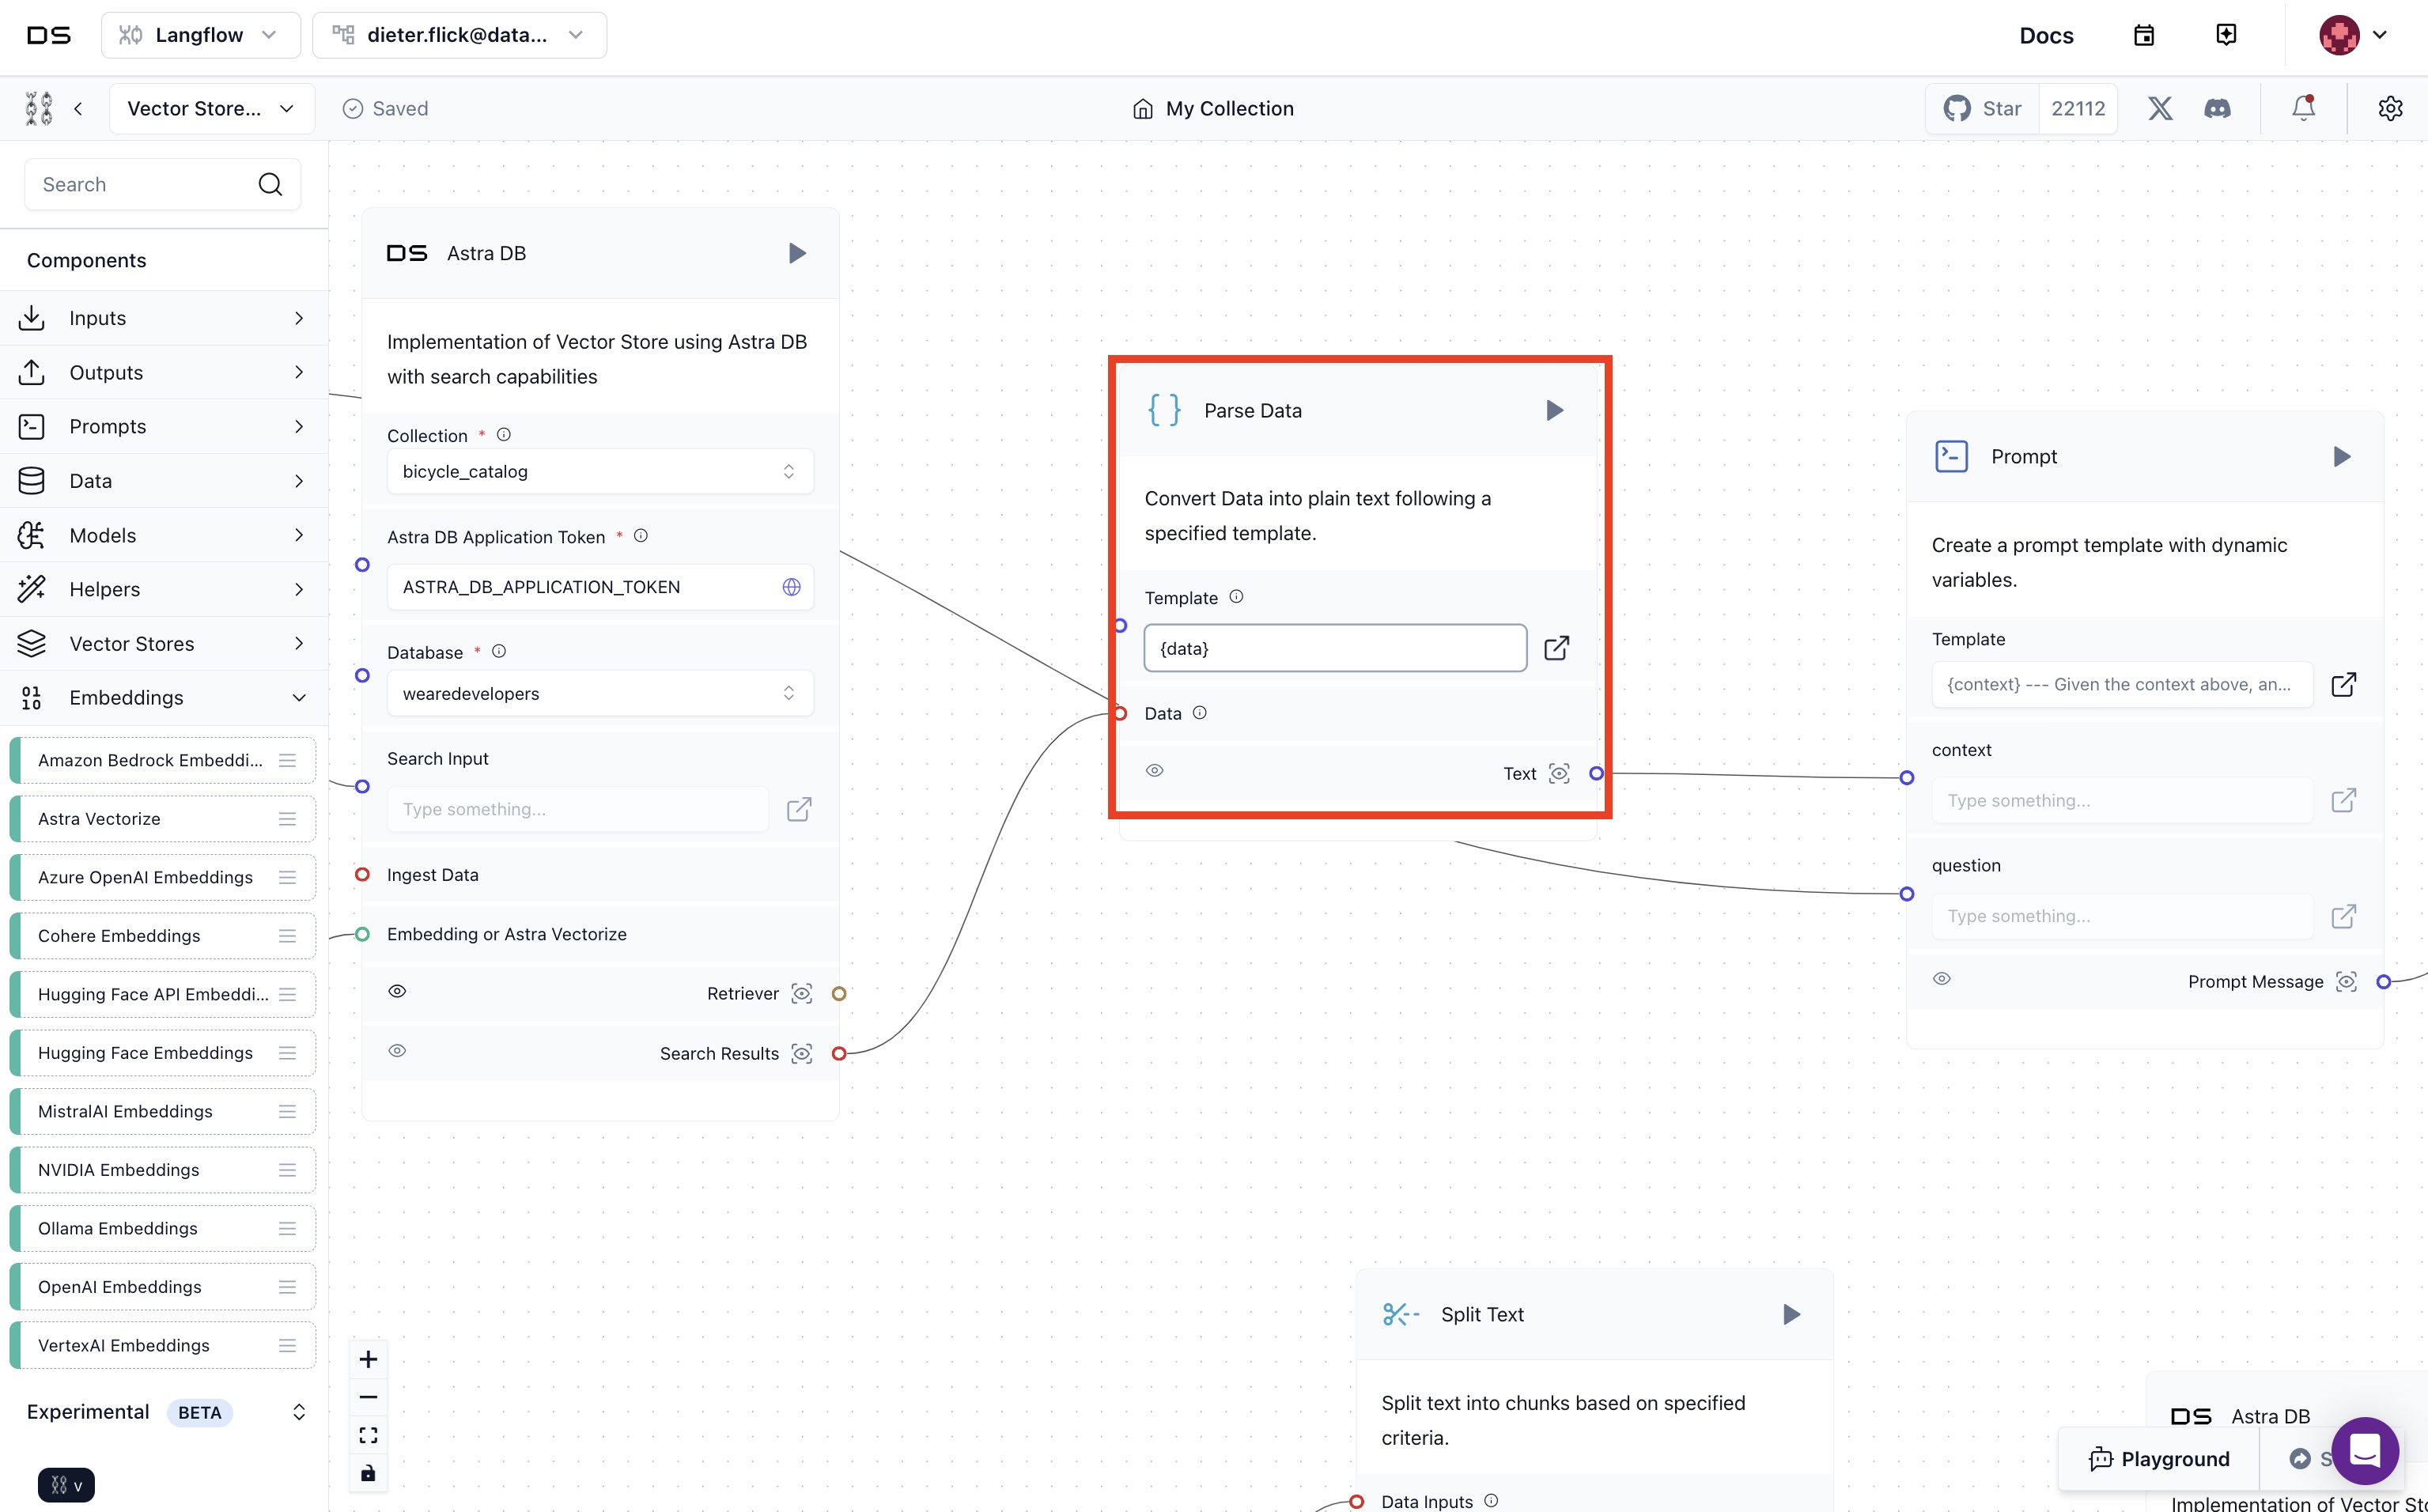
Task: Click the zoom in plus button
Action: [368, 1359]
